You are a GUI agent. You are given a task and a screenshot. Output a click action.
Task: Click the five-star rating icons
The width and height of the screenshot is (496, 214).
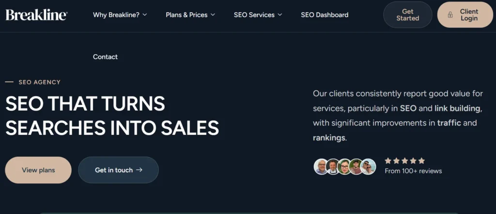[404, 161]
